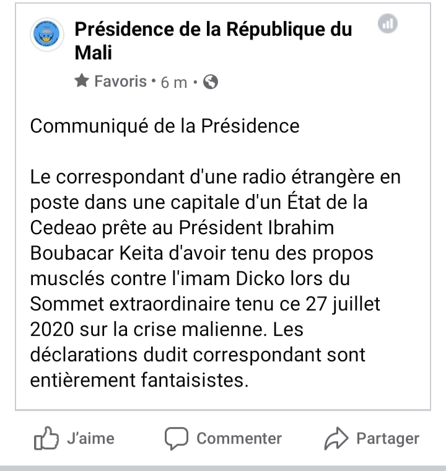The image size is (446, 471).
Task: Click the post's opening line about the radio correspondent
Action: (x=215, y=177)
